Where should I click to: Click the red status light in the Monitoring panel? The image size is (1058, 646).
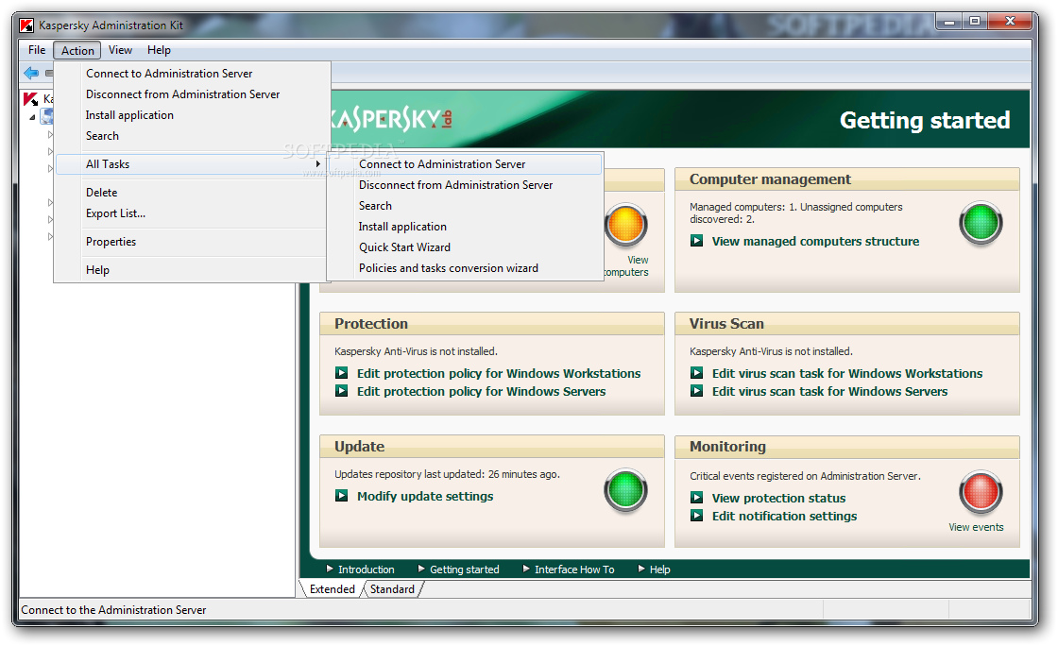pyautogui.click(x=981, y=492)
